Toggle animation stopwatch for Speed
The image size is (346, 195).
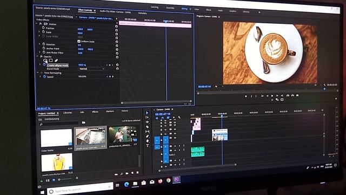coord(44,77)
